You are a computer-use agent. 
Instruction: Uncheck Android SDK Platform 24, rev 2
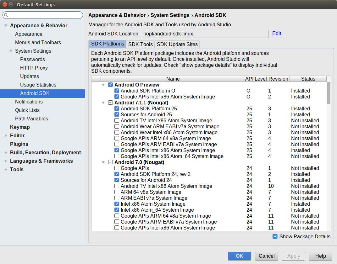[117, 174]
